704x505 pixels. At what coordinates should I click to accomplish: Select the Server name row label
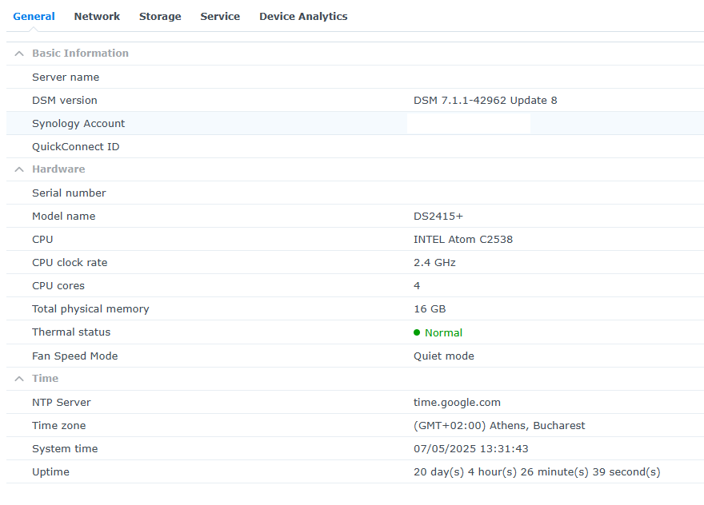point(66,78)
